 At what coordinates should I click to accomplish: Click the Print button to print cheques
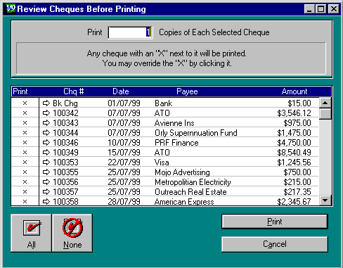tap(275, 222)
